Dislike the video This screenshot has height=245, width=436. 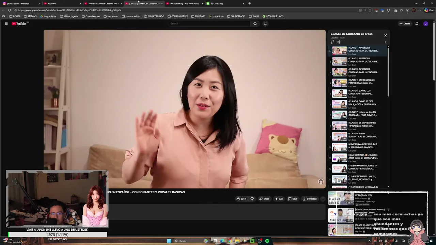(252, 199)
